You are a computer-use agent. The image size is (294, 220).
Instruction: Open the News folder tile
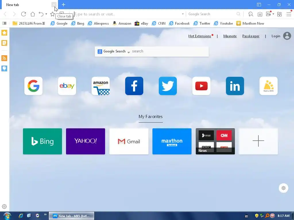pyautogui.click(x=215, y=141)
